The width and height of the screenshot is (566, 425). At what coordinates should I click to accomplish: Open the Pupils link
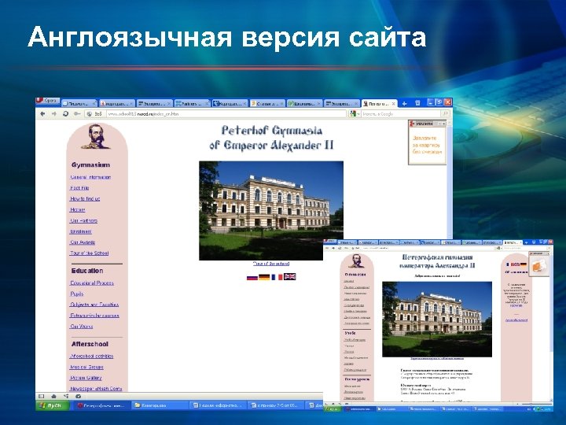(77, 294)
